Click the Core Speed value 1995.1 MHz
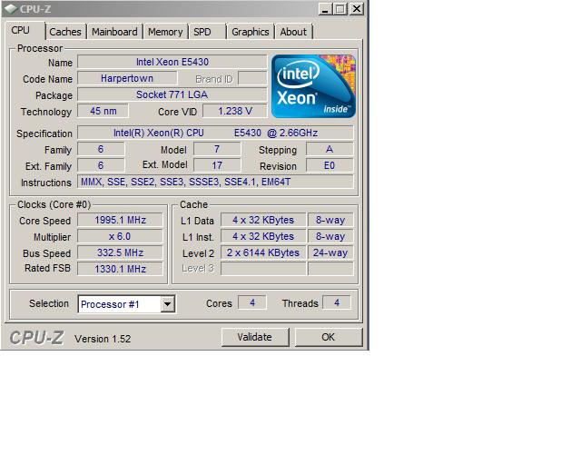The height and width of the screenshot is (465, 581). 120,220
